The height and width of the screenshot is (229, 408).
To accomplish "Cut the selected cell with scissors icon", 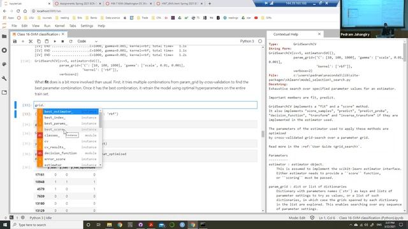I will click(x=31, y=41).
